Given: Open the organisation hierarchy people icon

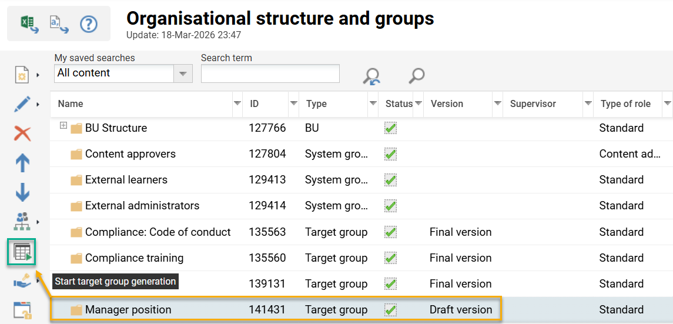Looking at the screenshot, I should [x=22, y=222].
